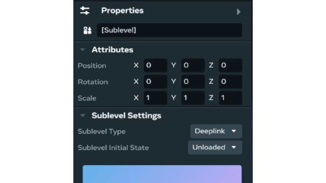Click the Scale Z input field
The image size is (326, 183).
click(x=230, y=98)
